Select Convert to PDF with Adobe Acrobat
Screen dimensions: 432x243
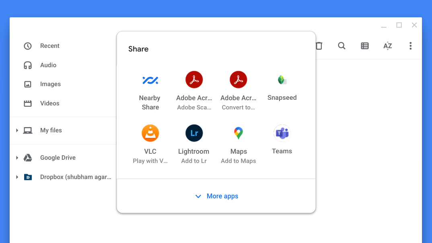[x=238, y=89]
